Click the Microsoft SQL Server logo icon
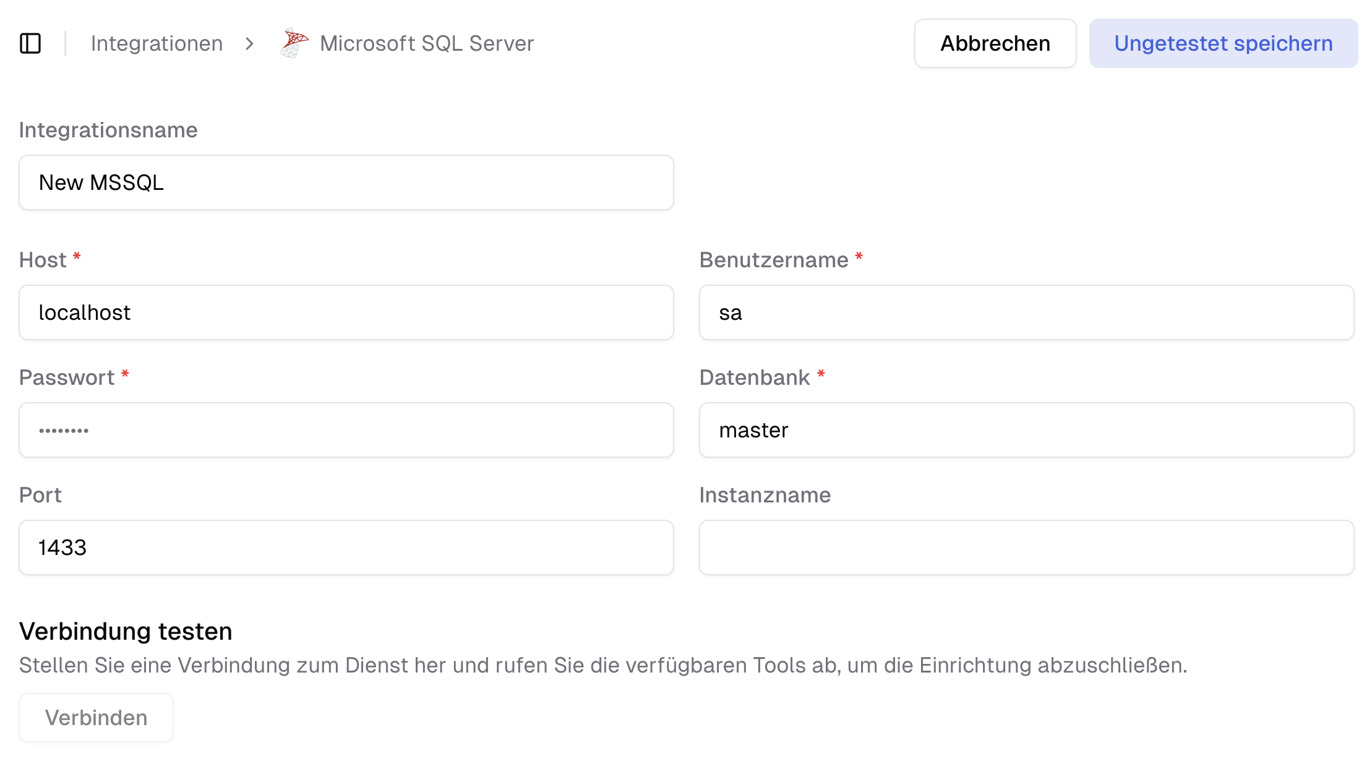 pyautogui.click(x=293, y=43)
